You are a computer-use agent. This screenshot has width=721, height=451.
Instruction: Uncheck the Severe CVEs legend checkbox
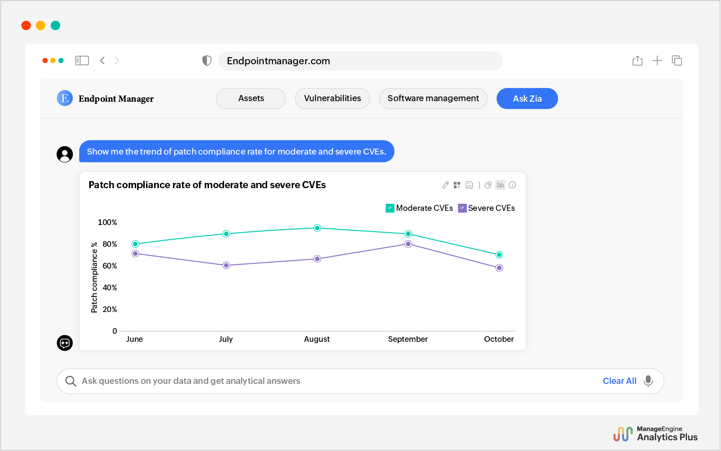[462, 208]
